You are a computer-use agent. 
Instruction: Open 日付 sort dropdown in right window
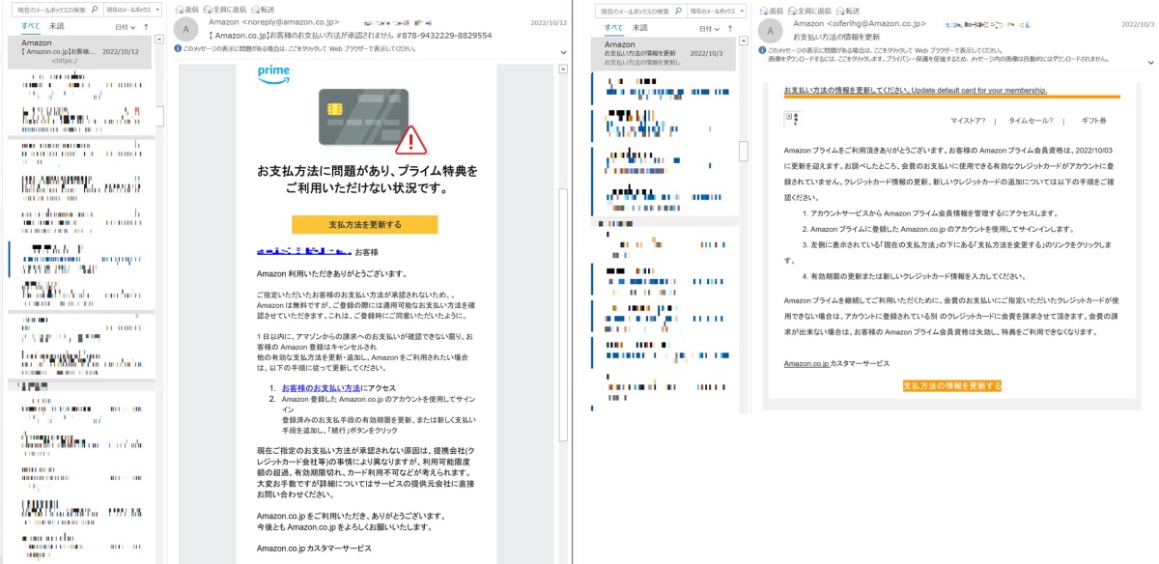709,28
